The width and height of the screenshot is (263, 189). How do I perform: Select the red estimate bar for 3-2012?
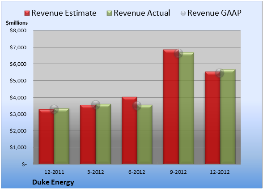click(88, 134)
